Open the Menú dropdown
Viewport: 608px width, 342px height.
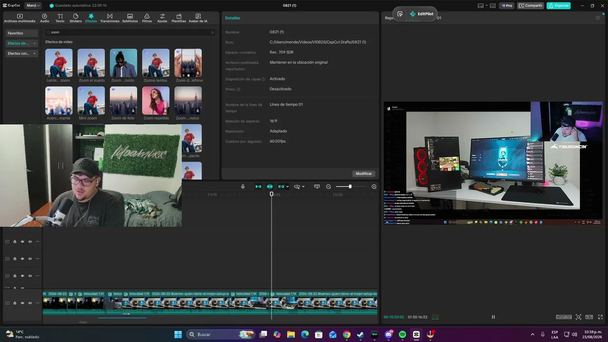[x=33, y=6]
